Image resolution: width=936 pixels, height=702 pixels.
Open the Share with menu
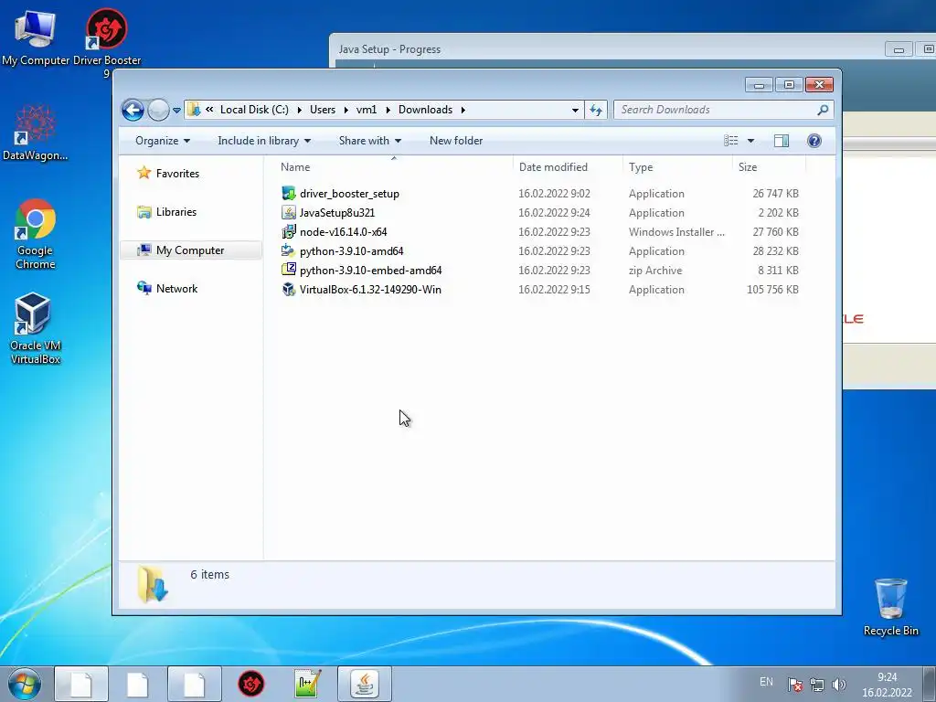point(369,141)
